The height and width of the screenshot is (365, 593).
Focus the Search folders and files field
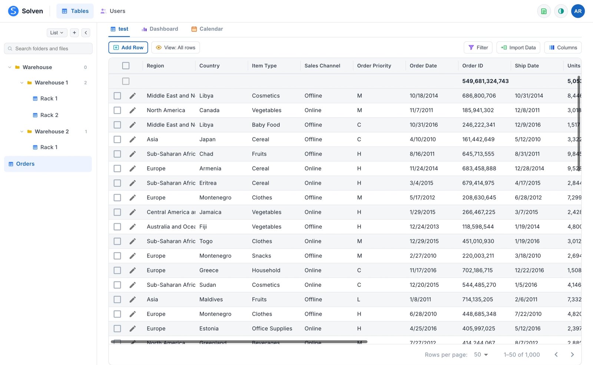(x=48, y=48)
